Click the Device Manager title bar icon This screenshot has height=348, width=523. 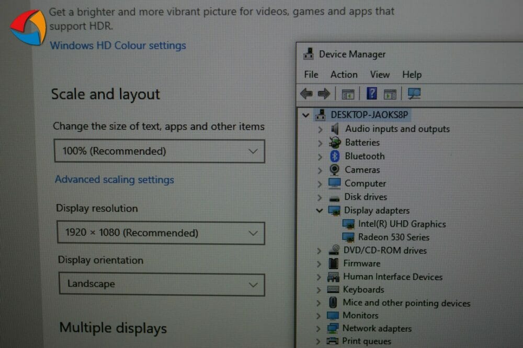[309, 54]
